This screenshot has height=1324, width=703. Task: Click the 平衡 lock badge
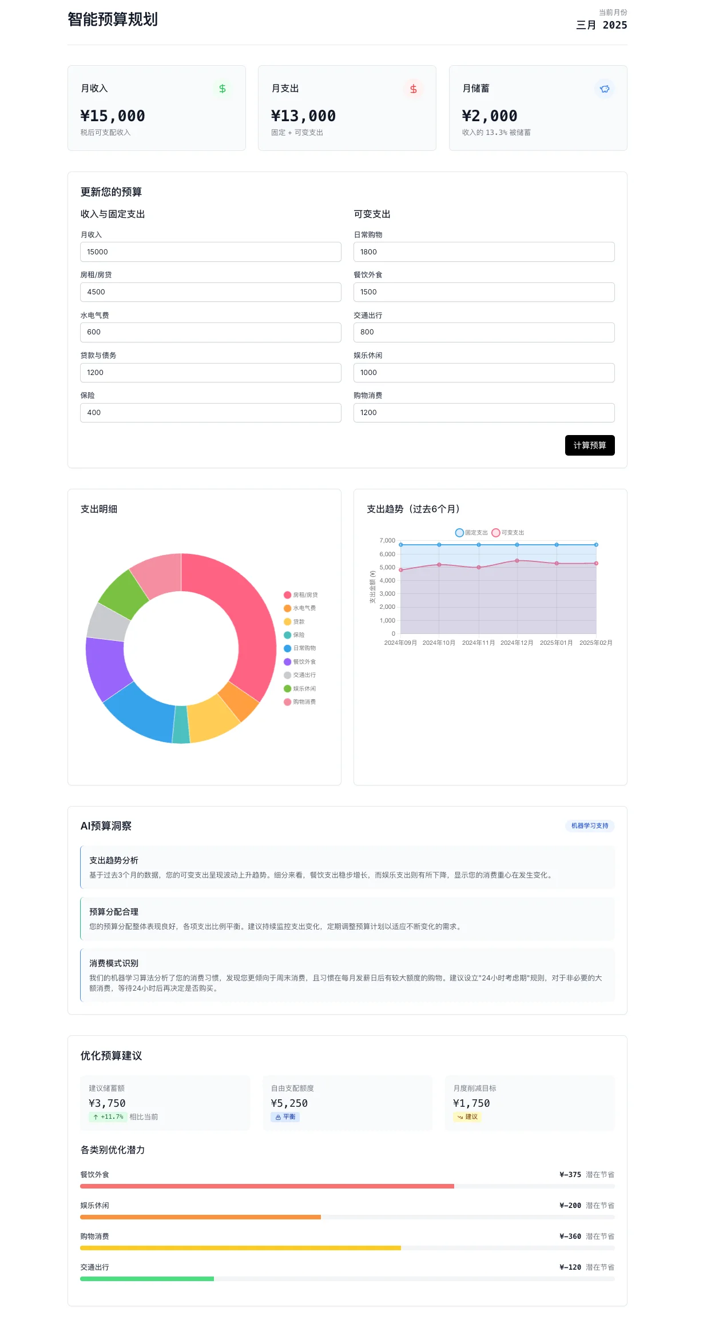(x=285, y=1116)
